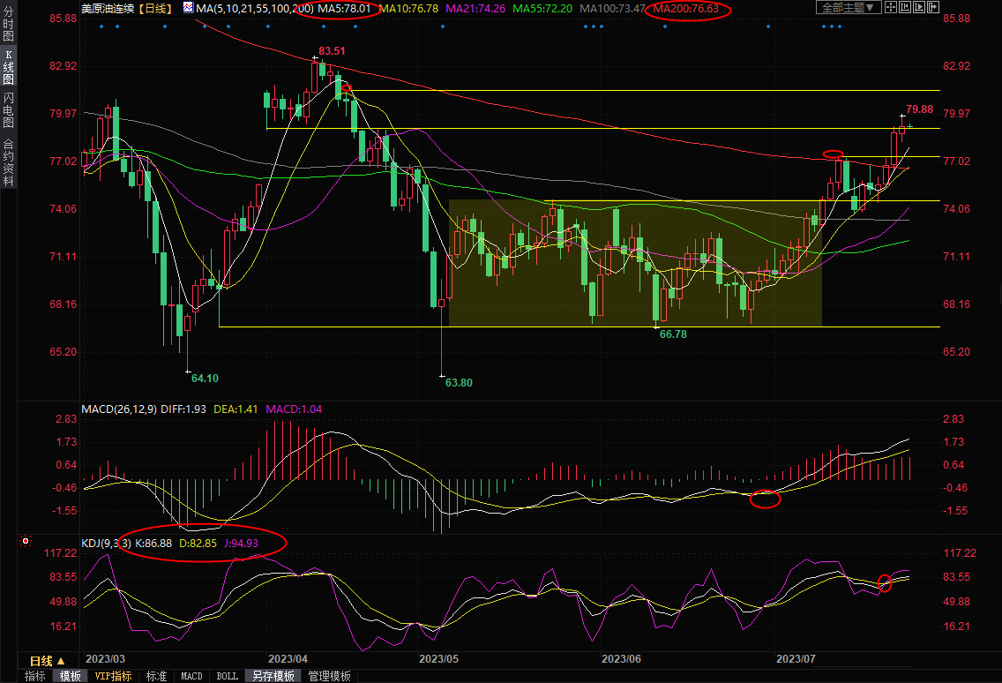Screen dimensions: 1002x683
Task: Click the MA5:78.01 value label
Action: click(x=344, y=8)
